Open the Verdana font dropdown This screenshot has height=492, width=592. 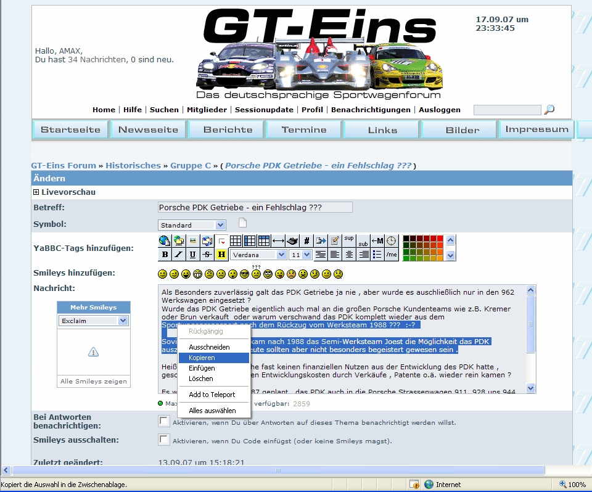point(258,255)
